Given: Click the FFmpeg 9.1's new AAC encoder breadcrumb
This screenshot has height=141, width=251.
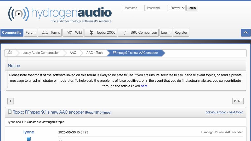Looking at the screenshot, I should (x=135, y=53).
